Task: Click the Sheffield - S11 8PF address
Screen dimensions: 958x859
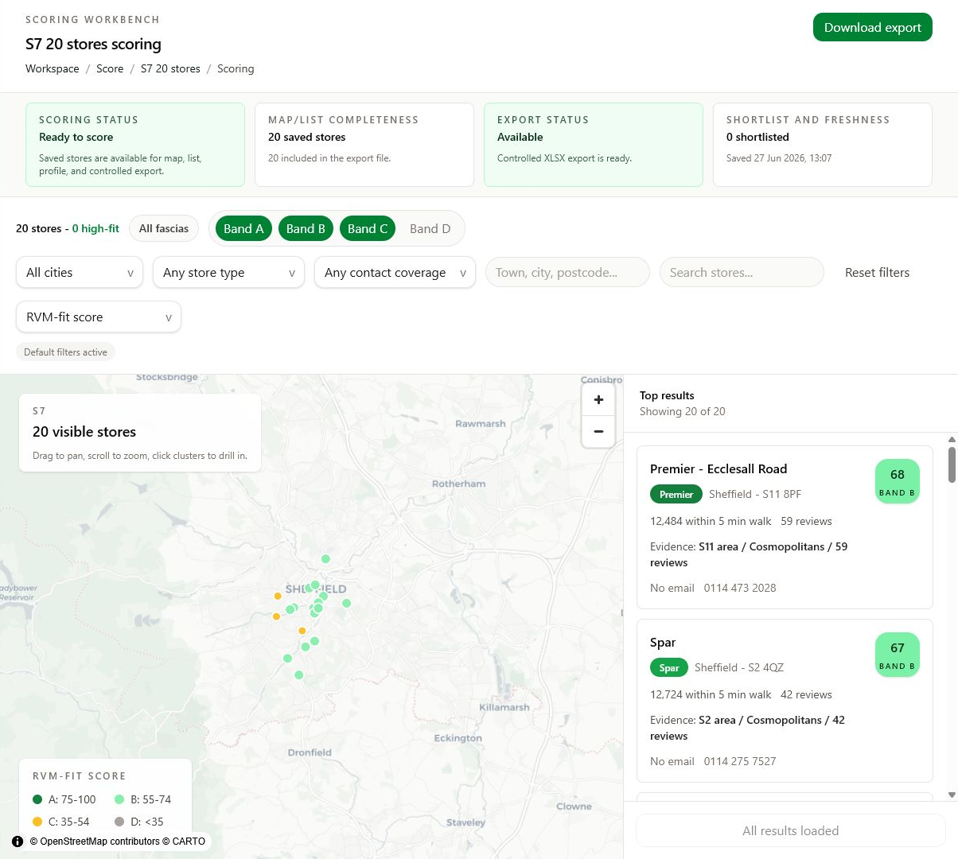Action: pyautogui.click(x=755, y=495)
